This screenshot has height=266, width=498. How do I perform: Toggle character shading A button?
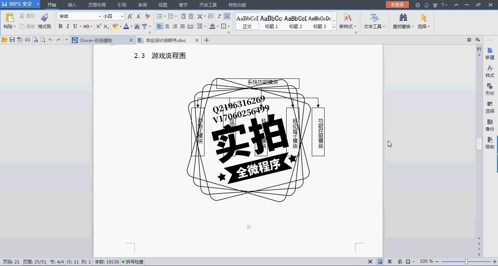pos(137,26)
